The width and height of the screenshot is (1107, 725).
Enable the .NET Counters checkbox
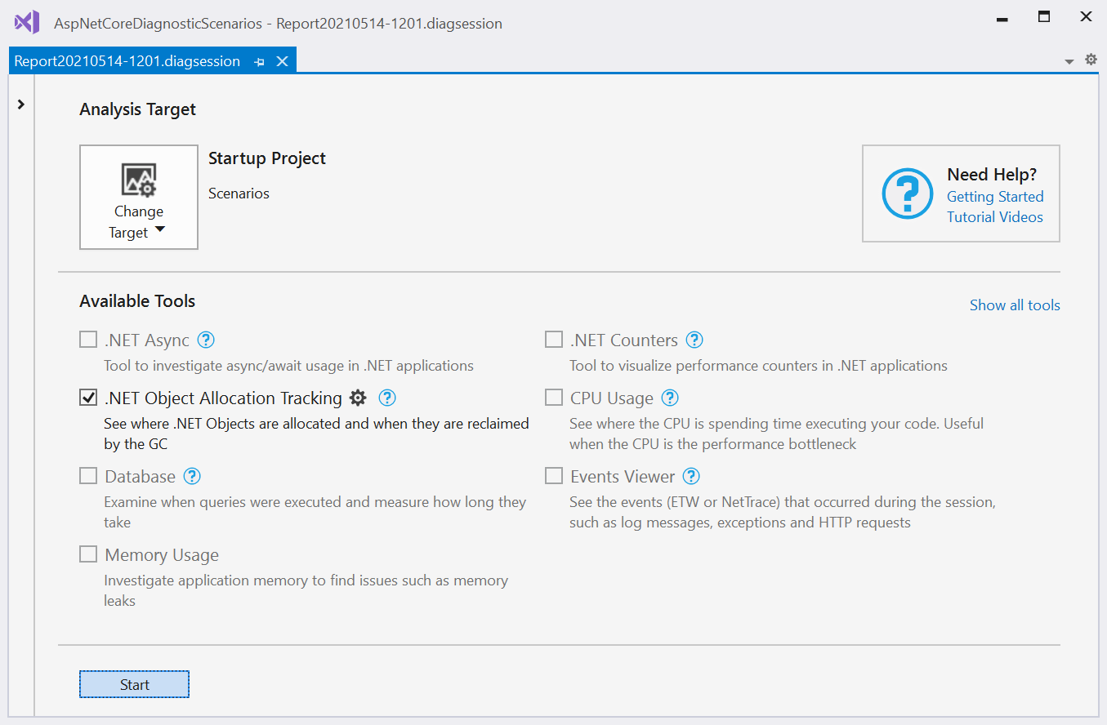554,340
